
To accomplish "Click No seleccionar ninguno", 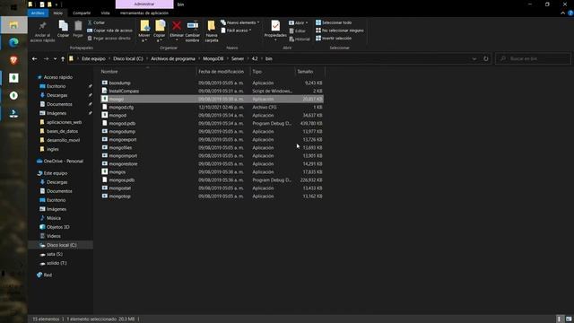I will pyautogui.click(x=340, y=31).
